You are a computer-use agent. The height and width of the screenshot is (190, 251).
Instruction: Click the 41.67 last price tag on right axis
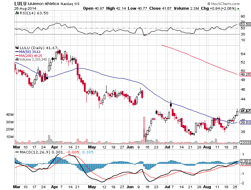pyautogui.click(x=245, y=111)
